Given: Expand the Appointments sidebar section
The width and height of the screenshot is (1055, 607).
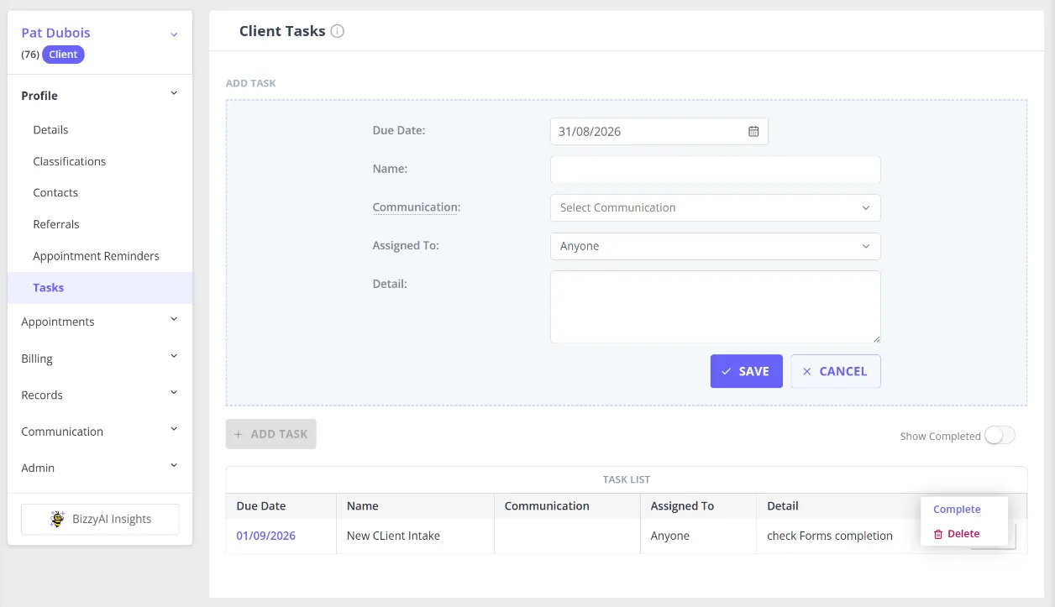Looking at the screenshot, I should click(174, 320).
